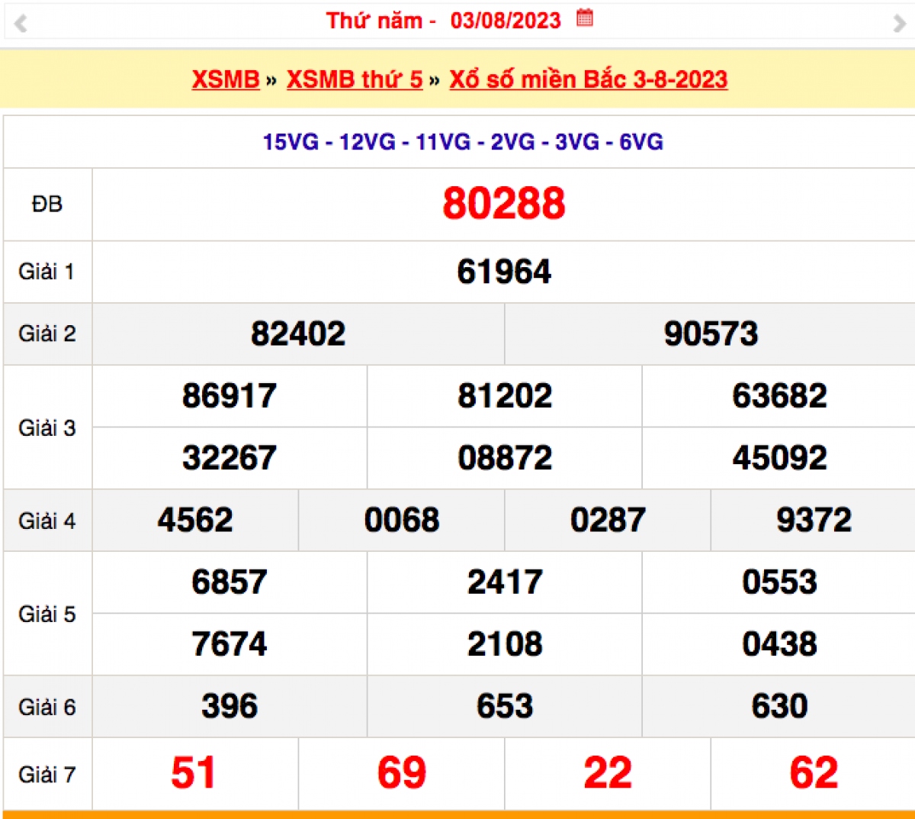Select Giải 4 number 9372
Screen dimensions: 915x819
pos(814,520)
